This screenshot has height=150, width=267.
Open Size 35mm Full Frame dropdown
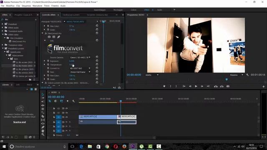click(80, 72)
